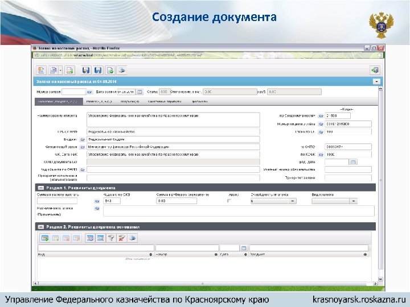Image resolution: width=410 pixels, height=307 pixels.
Task: Click the vertical scrollbar up arrow
Action: 380,89
